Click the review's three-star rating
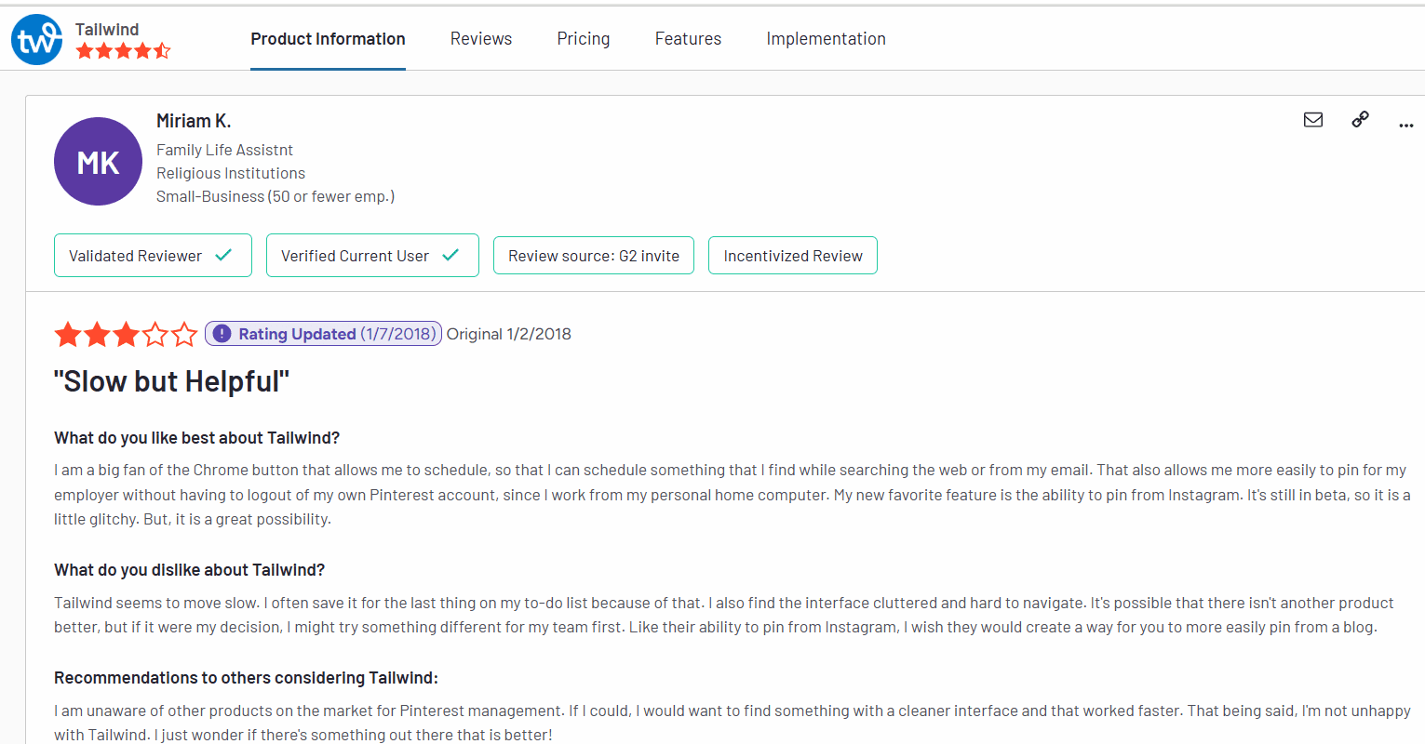Screen dimensions: 1425x744 click(x=126, y=334)
